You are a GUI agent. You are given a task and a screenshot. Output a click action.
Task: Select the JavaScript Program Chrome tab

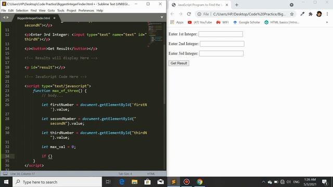click(x=200, y=5)
